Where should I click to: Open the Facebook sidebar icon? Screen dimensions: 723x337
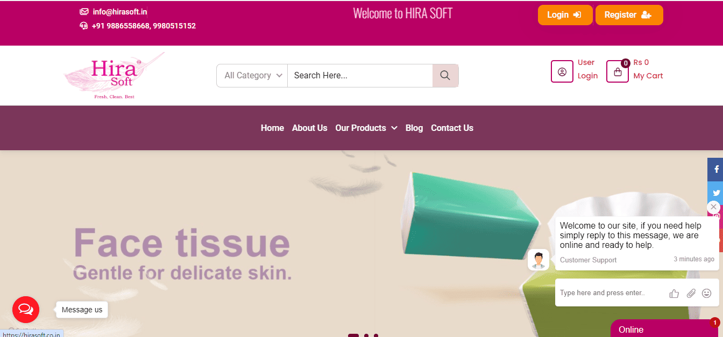(716, 169)
